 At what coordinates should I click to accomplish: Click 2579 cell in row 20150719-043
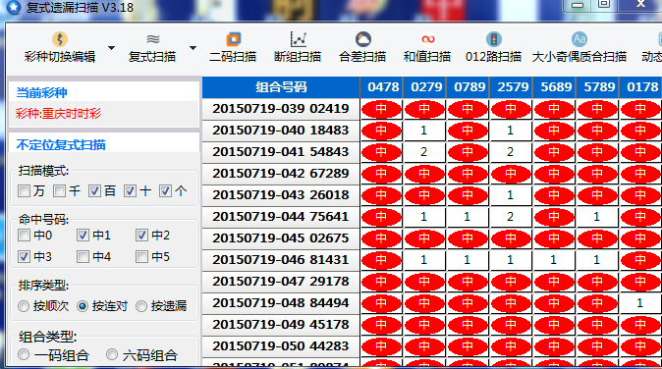(511, 195)
